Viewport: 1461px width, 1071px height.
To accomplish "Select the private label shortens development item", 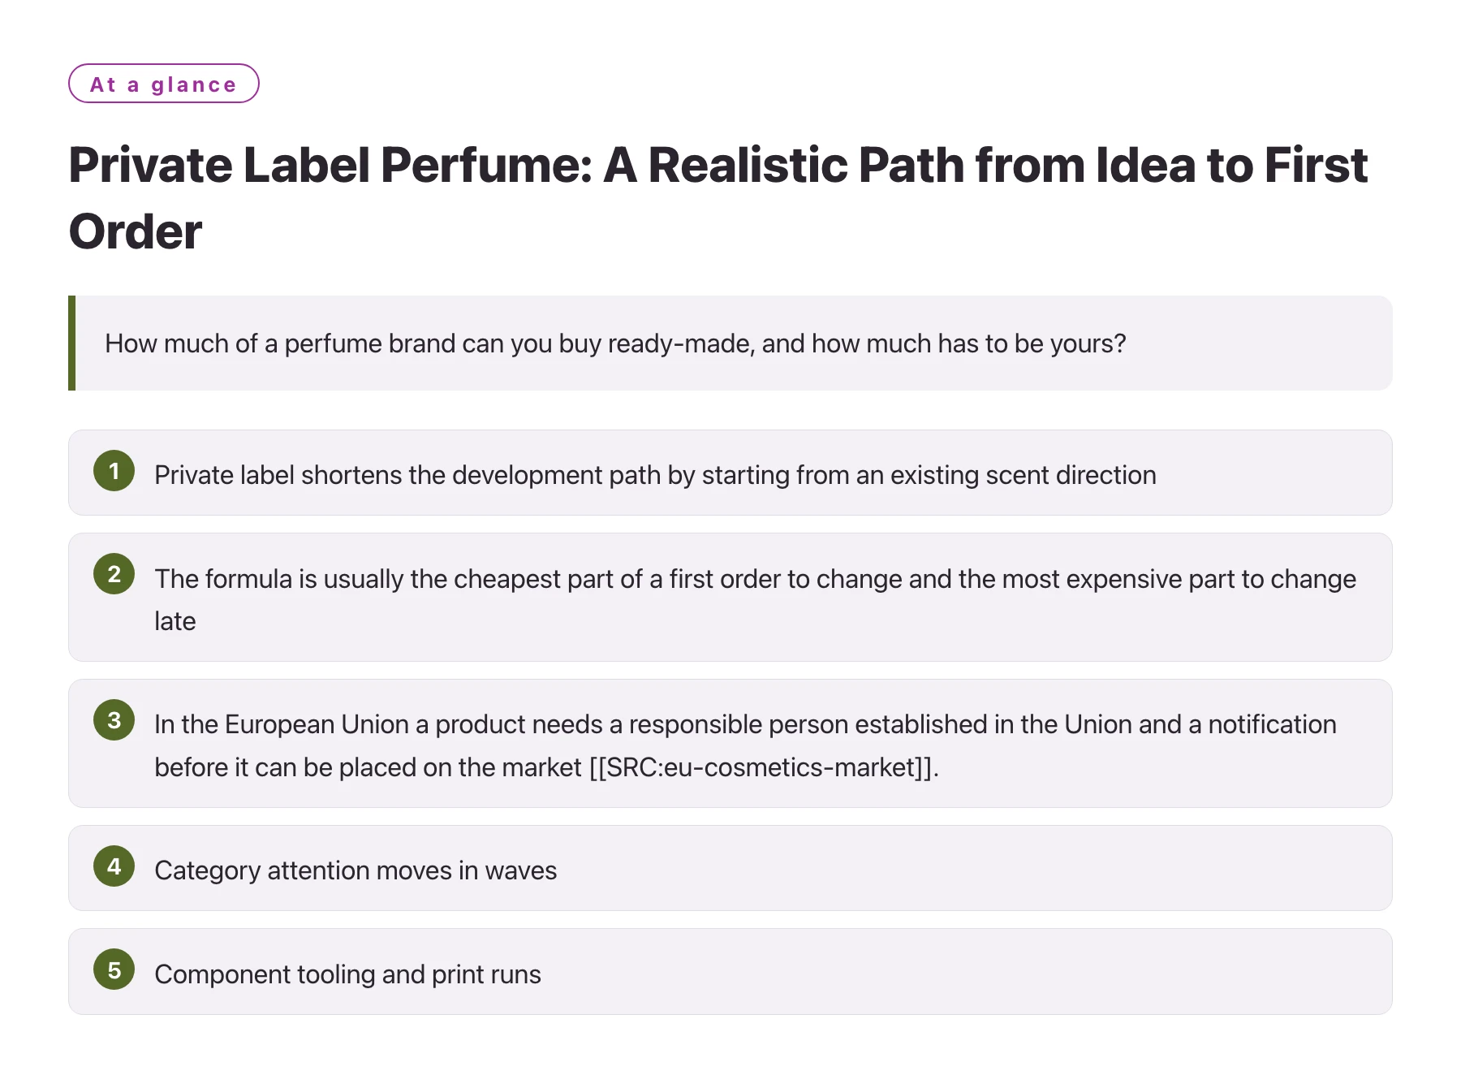I will point(730,473).
